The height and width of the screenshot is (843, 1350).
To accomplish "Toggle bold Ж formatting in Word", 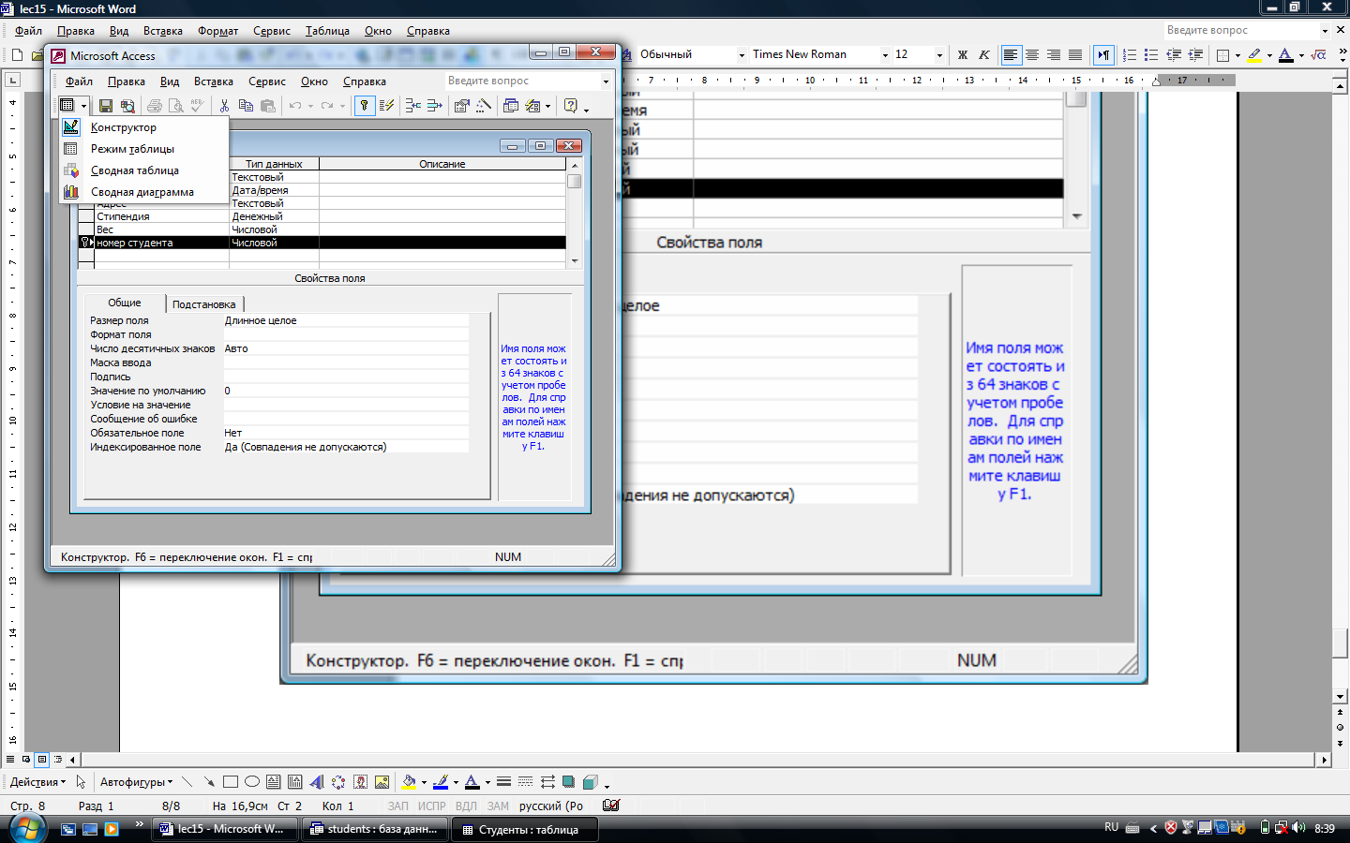I will click(x=962, y=55).
